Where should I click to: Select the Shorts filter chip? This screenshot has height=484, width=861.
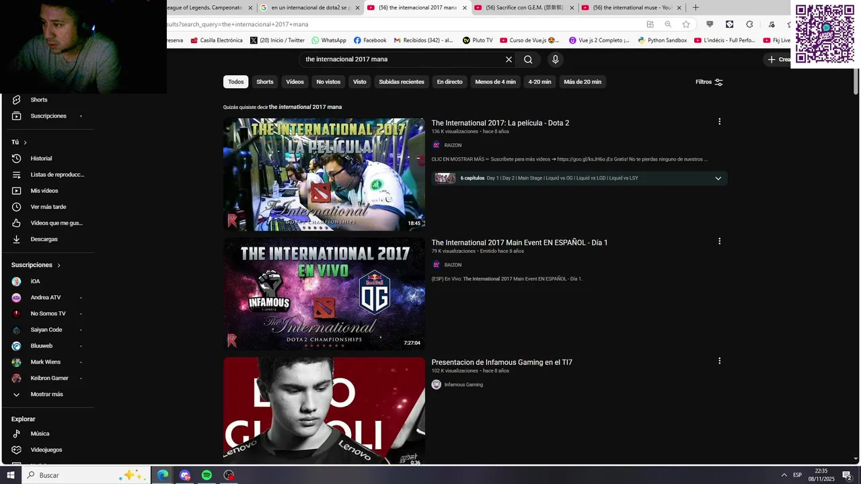coord(265,82)
